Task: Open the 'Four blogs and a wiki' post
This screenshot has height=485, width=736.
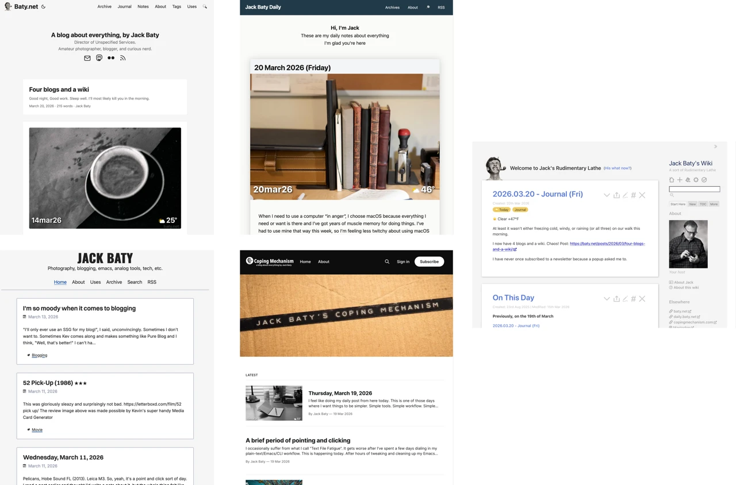Action: click(x=59, y=90)
